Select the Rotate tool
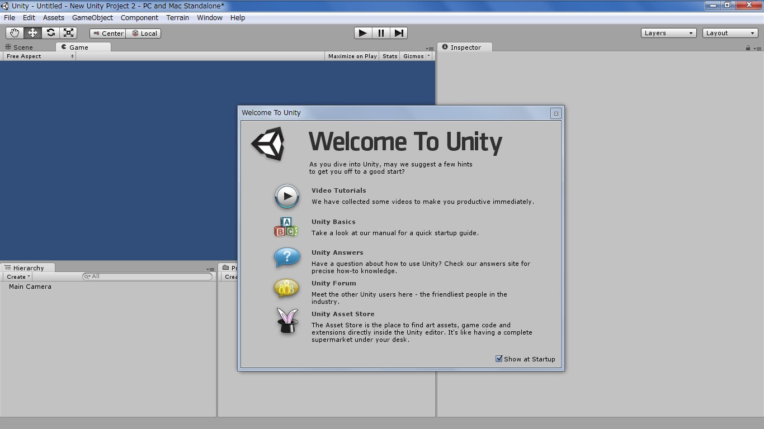 coord(50,33)
